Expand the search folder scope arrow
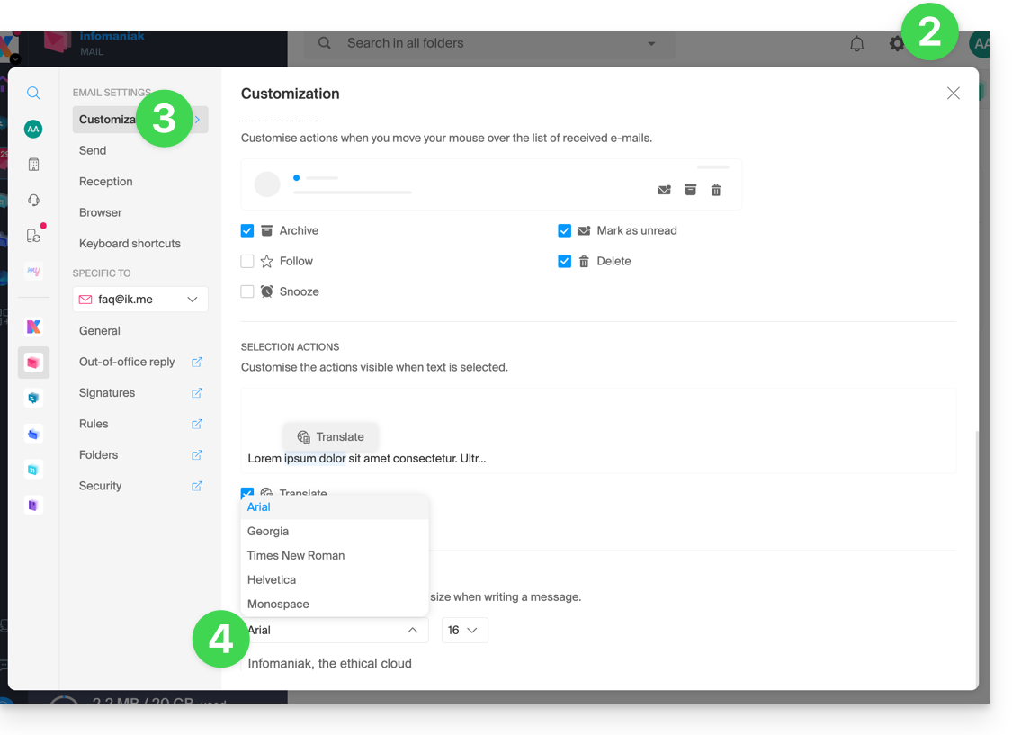Screen dimensions: 1021x735 (651, 43)
